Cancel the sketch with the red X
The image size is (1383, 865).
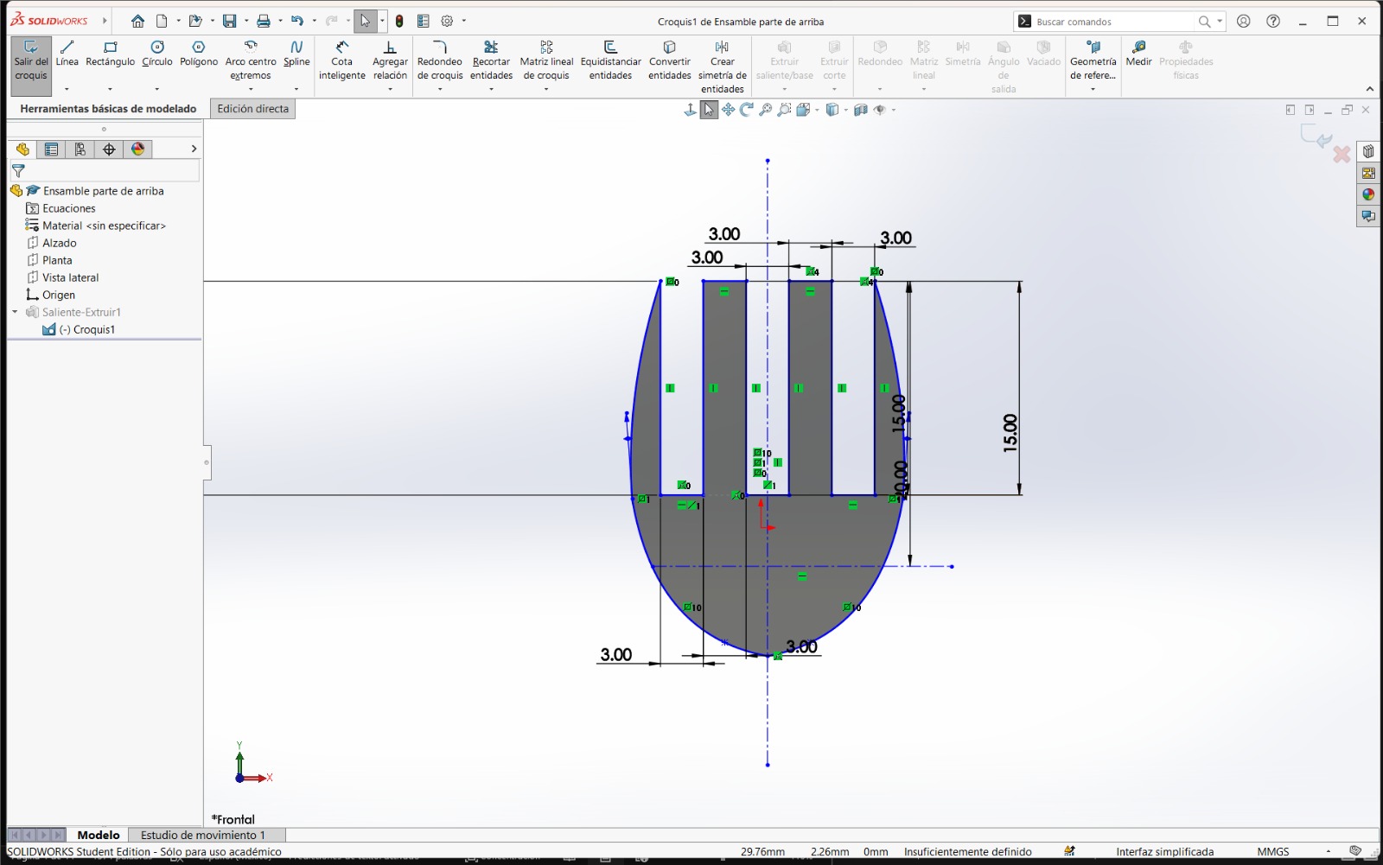[x=1342, y=154]
